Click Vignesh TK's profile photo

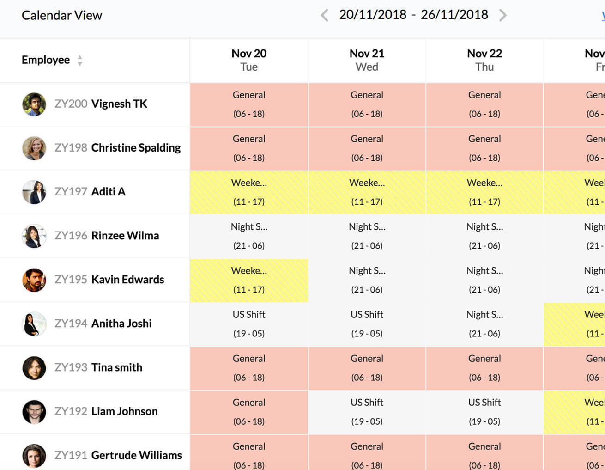pyautogui.click(x=34, y=104)
